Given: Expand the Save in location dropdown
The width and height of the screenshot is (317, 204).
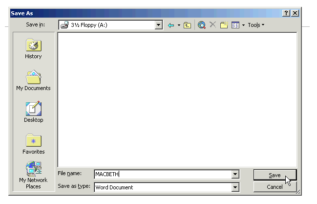Looking at the screenshot, I should point(158,25).
